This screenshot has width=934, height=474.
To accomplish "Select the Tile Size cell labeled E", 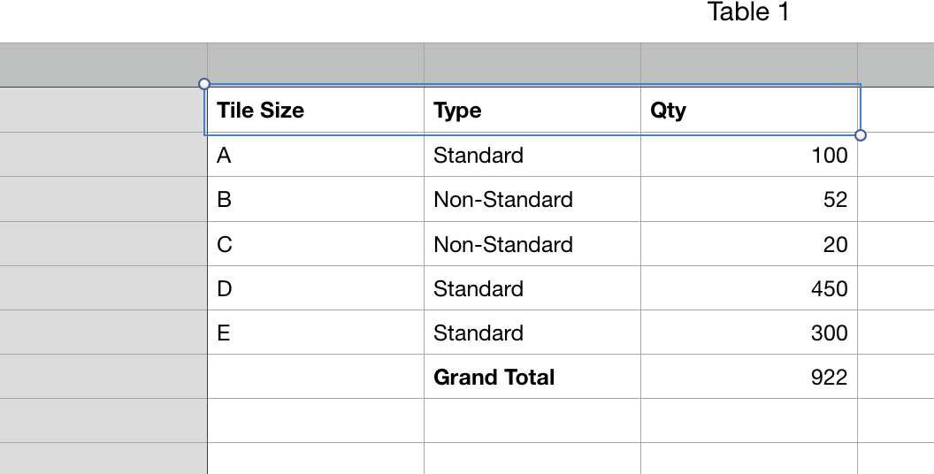I will 316,333.
